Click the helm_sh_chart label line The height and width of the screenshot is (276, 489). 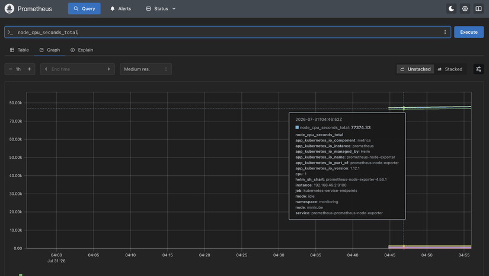(341, 179)
